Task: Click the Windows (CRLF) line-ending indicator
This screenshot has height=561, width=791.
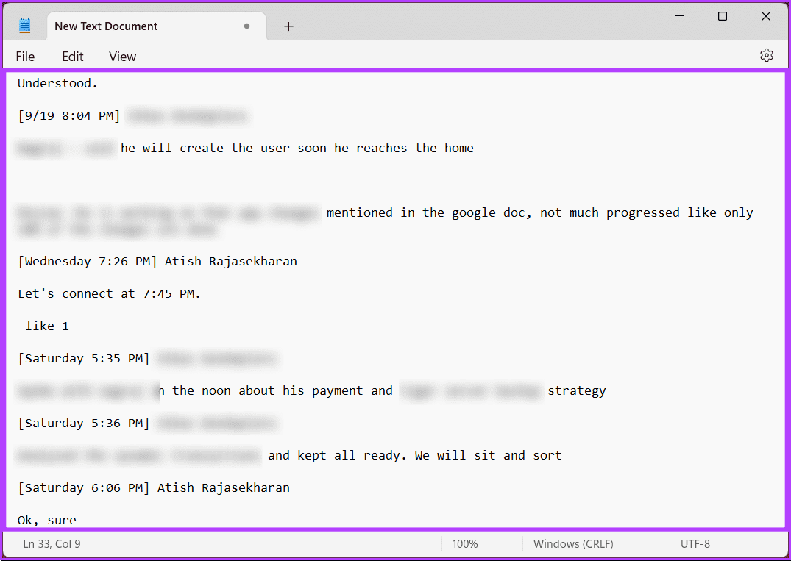Action: [x=573, y=544]
